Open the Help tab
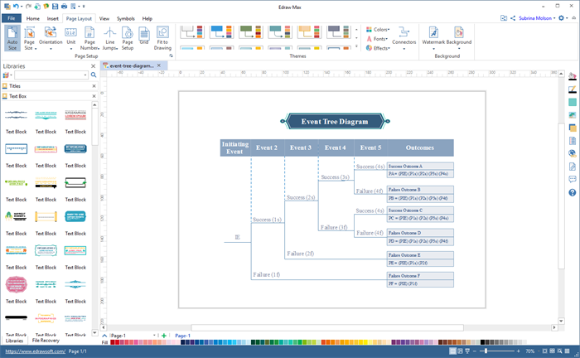The width and height of the screenshot is (580, 358). click(x=147, y=18)
